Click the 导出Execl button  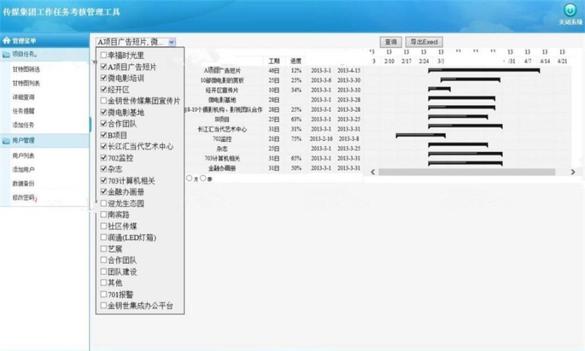(424, 42)
